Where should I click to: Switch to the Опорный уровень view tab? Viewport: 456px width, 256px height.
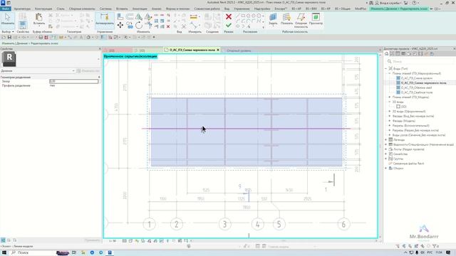point(239,50)
